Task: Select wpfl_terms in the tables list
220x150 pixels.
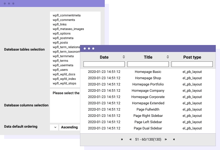Action: click(x=60, y=61)
